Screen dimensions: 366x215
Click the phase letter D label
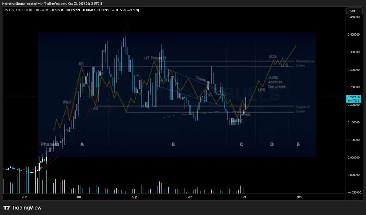(x=272, y=144)
